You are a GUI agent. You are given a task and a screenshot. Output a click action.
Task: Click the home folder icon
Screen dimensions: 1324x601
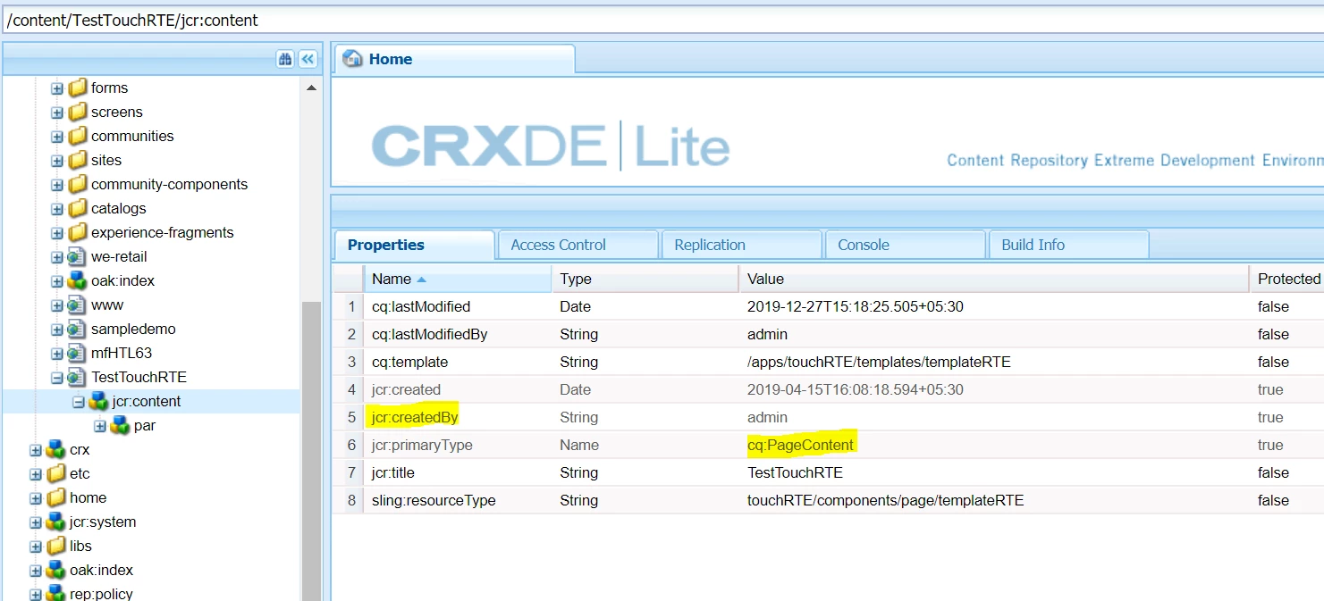click(x=56, y=497)
